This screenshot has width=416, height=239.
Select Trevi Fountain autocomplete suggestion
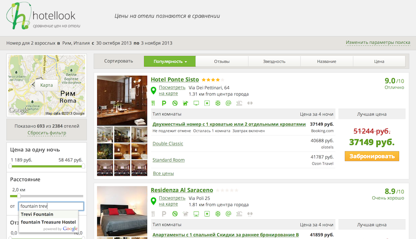49,214
